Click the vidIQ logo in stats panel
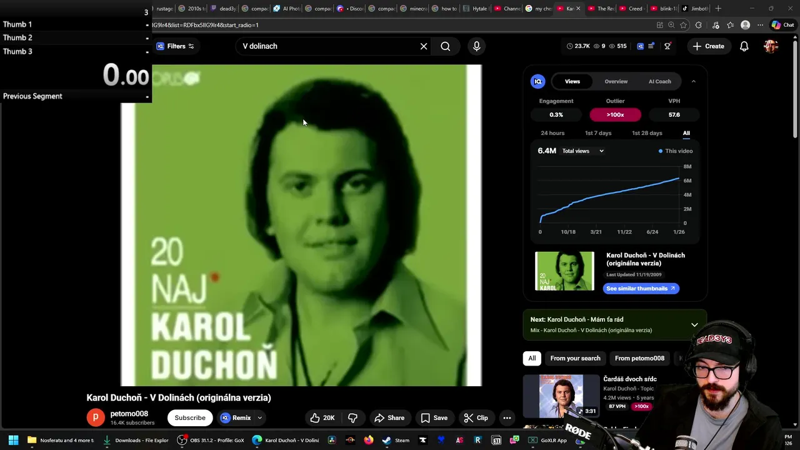This screenshot has height=450, width=800. pyautogui.click(x=537, y=81)
